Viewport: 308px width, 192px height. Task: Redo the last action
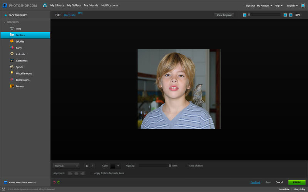coord(59,182)
